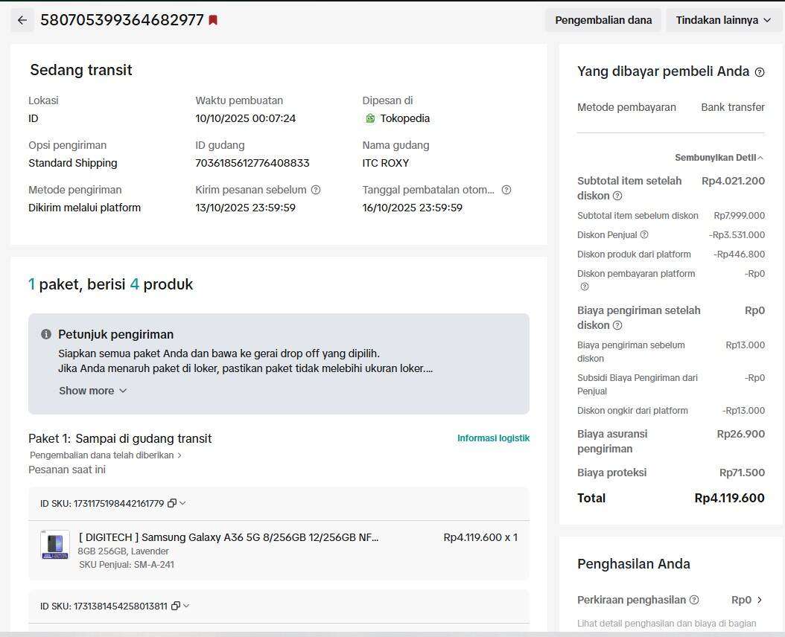The width and height of the screenshot is (785, 637).
Task: Open help icon beside Kirim pesanan sebelum
Action: tap(316, 190)
